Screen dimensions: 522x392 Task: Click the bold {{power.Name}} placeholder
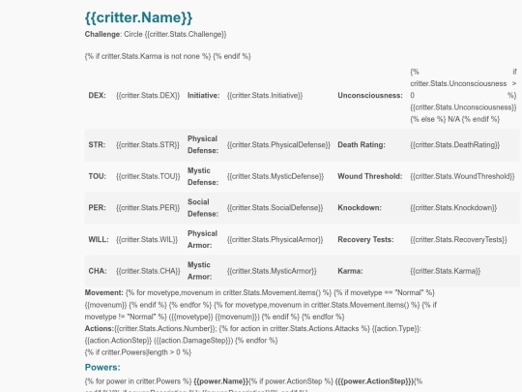221,381
